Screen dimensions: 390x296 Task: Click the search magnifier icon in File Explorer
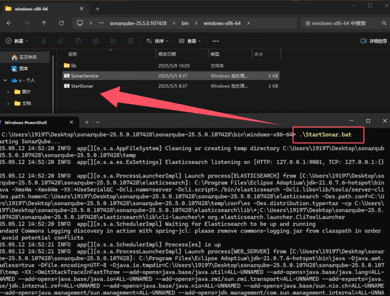[384, 23]
